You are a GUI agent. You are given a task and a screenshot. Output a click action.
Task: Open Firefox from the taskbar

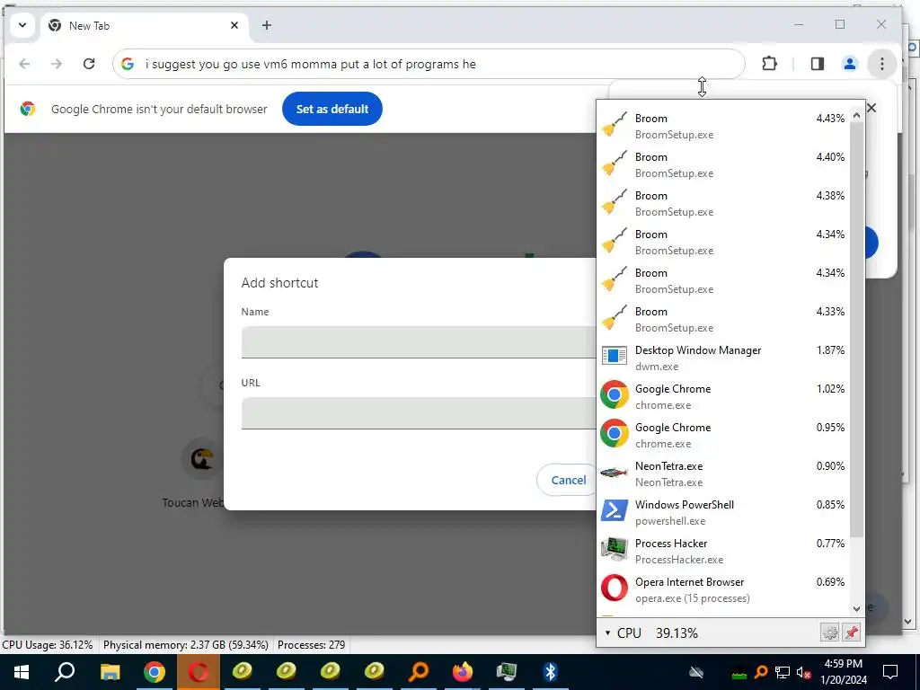[463, 672]
